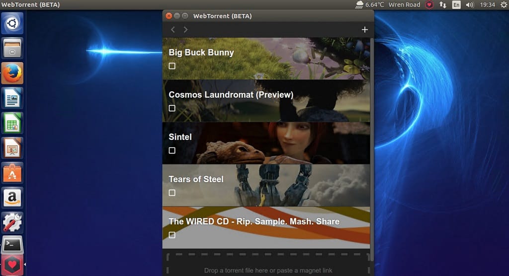Image resolution: width=509 pixels, height=276 pixels.
Task: Open the Terminal launcher icon
Action: (12, 245)
